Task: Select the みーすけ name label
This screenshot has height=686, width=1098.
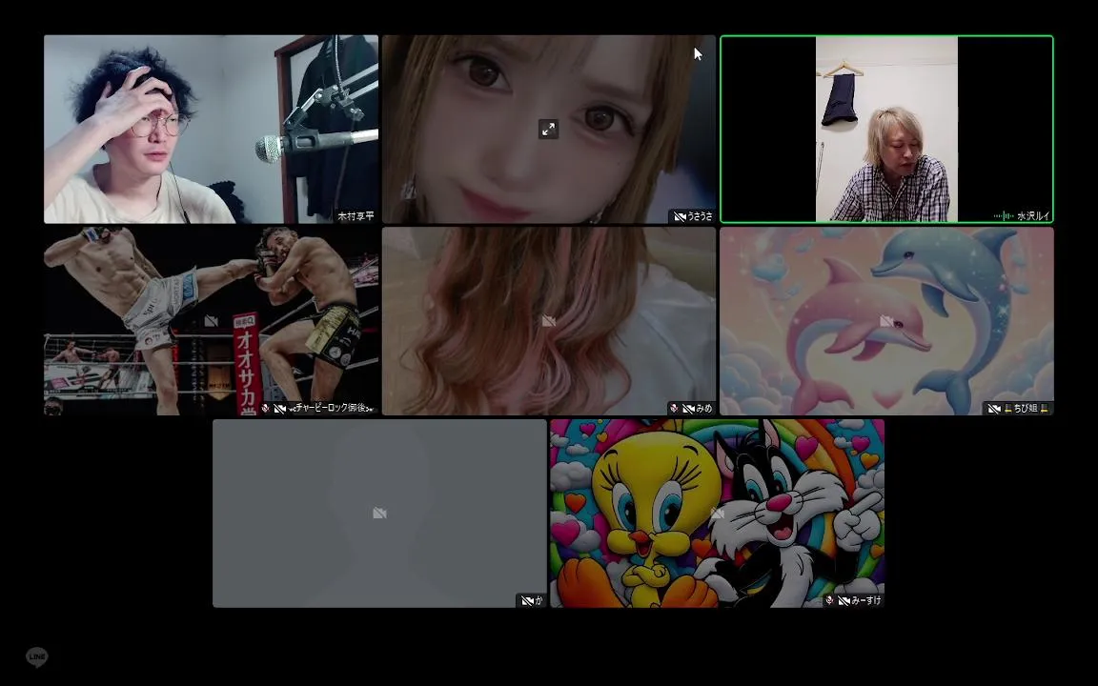Action: (866, 600)
